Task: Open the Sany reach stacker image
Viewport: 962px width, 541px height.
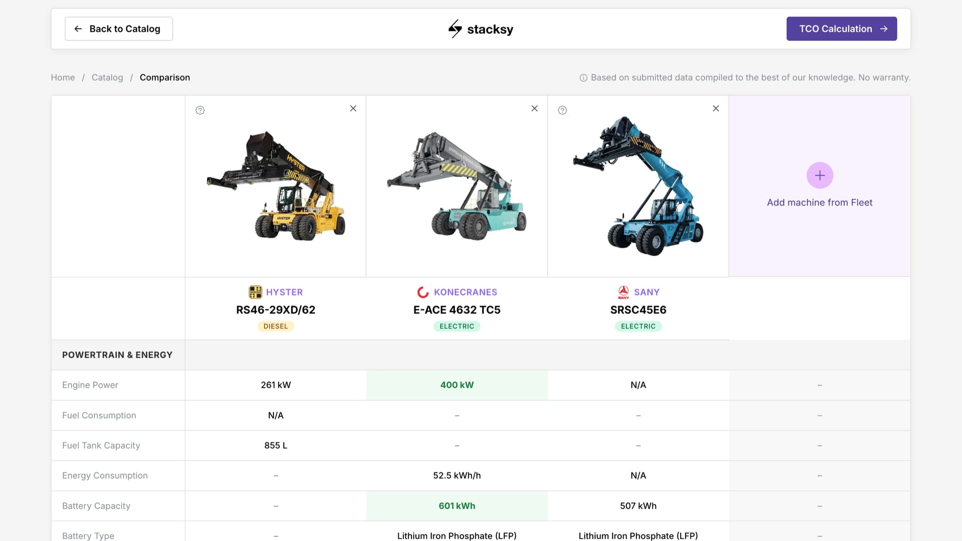Action: (638, 186)
